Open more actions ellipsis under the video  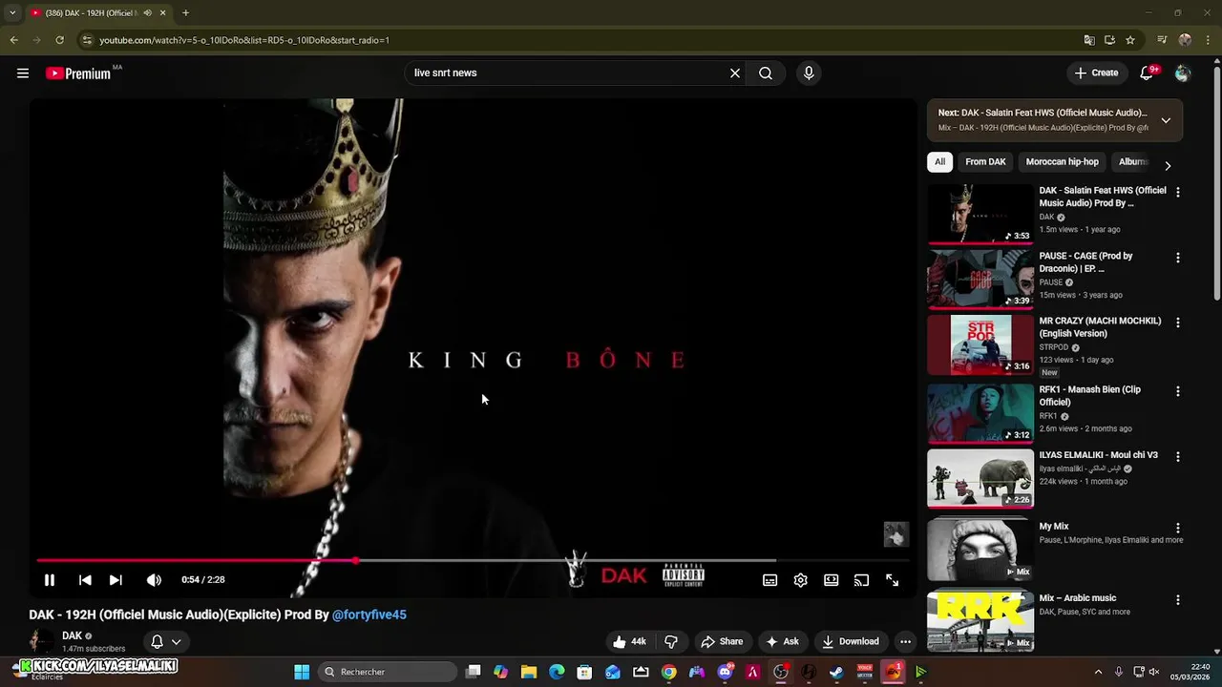pyautogui.click(x=905, y=641)
